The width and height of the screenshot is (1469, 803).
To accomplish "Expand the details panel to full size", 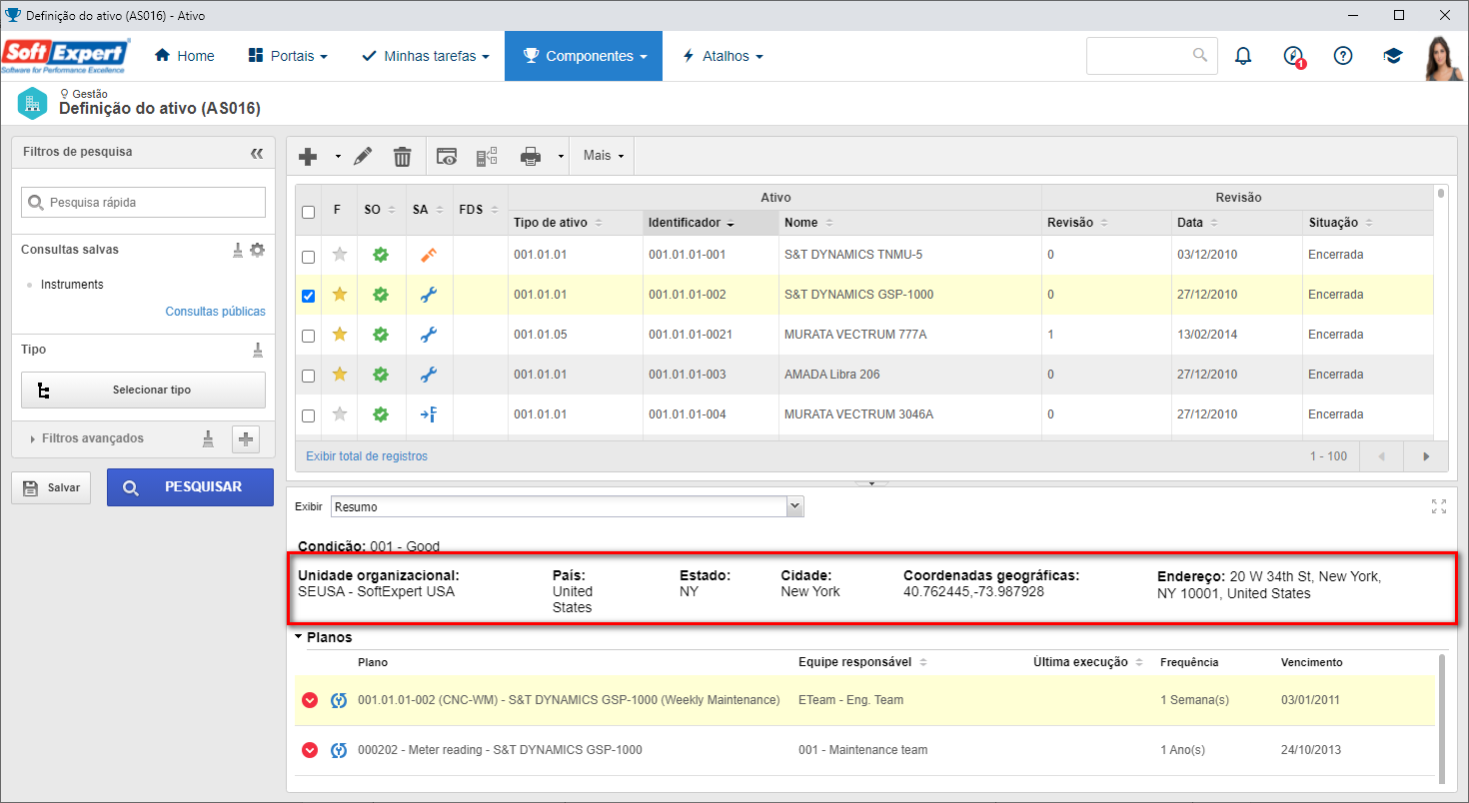I will coord(1439,506).
